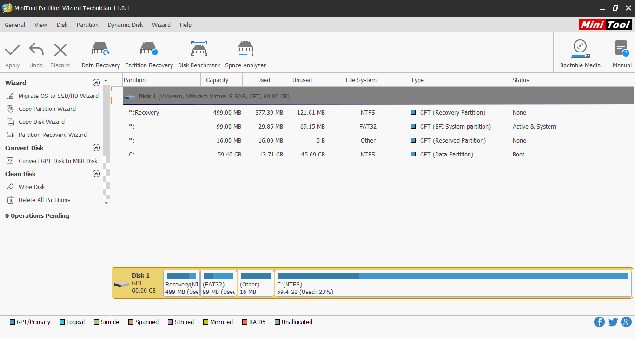Select the C:(NTFS) block in disk map

coord(453,283)
